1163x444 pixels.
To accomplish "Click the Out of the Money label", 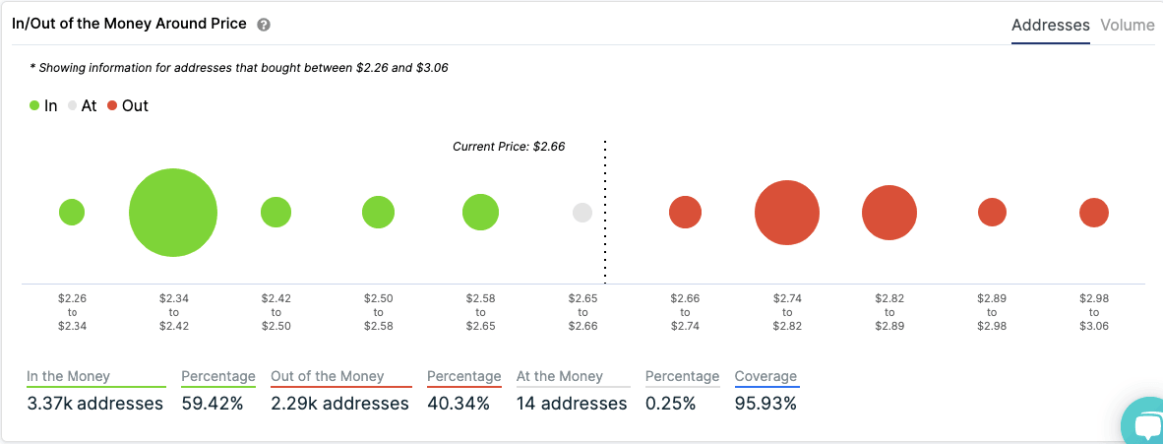I will click(328, 376).
